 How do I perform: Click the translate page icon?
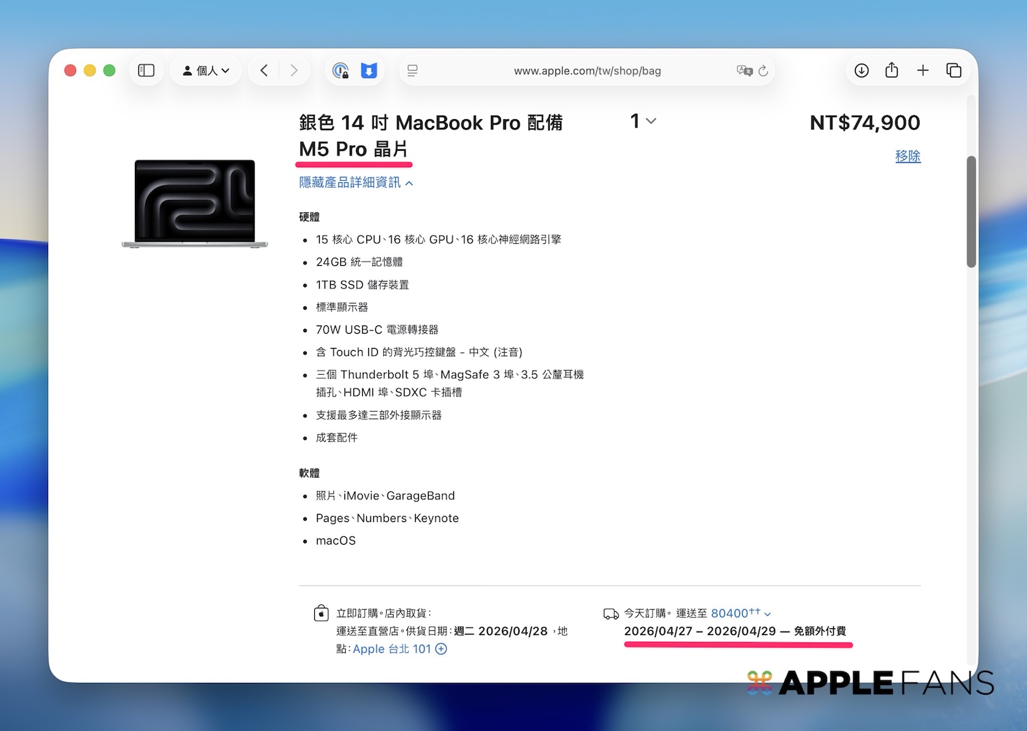744,71
